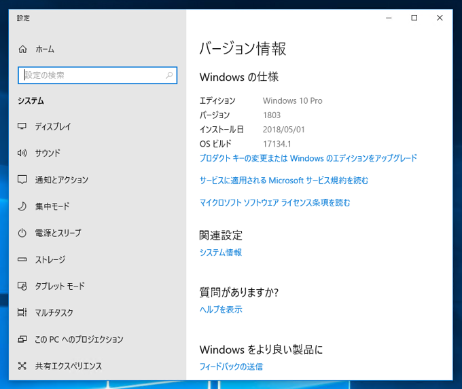
Task: Open この PC へのプロジェクション page
Action: (x=79, y=339)
